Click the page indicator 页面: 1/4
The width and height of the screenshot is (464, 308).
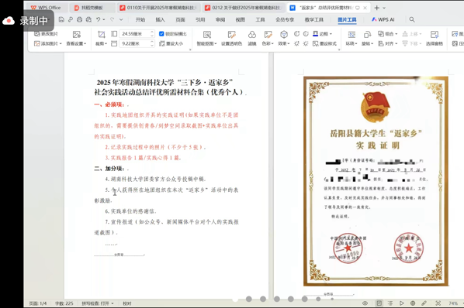coord(38,303)
